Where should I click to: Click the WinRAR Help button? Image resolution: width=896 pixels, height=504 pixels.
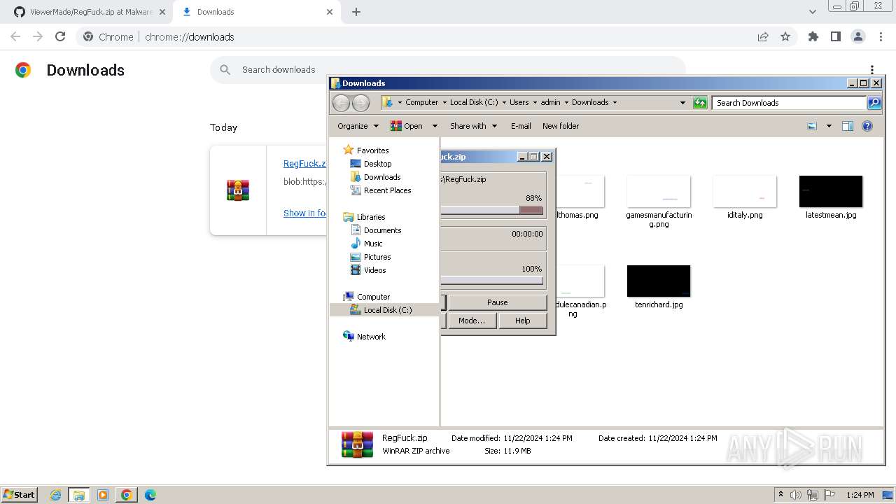pyautogui.click(x=523, y=321)
